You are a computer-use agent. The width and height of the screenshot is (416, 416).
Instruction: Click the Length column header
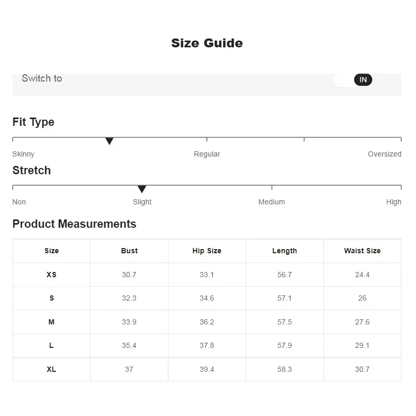[x=284, y=251]
